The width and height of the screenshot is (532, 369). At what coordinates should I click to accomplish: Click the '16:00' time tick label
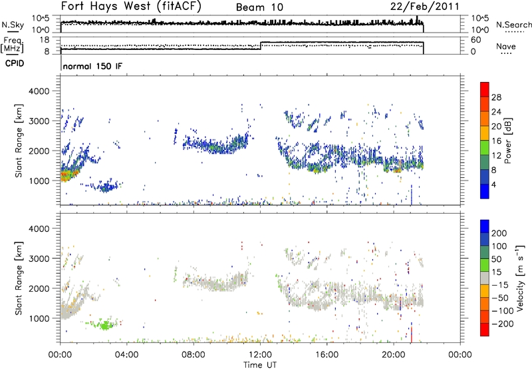pos(327,355)
